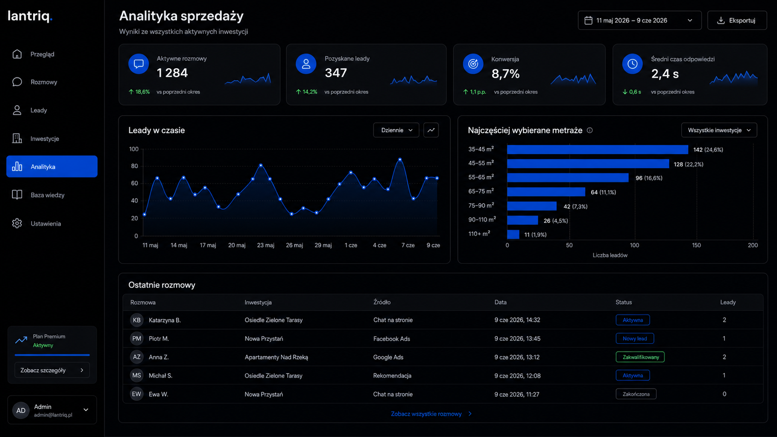
Task: Click the lantriq logo
Action: pos(30,16)
